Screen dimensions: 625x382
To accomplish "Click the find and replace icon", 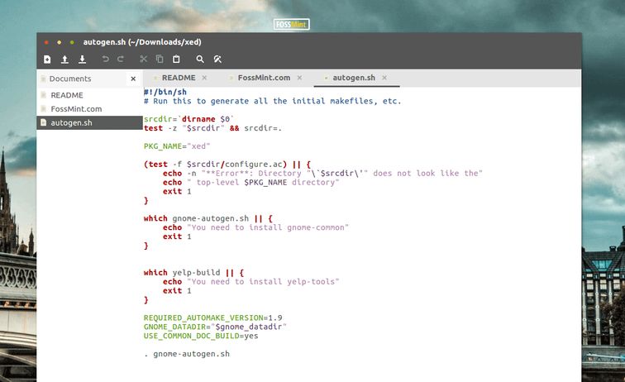I will coord(217,60).
